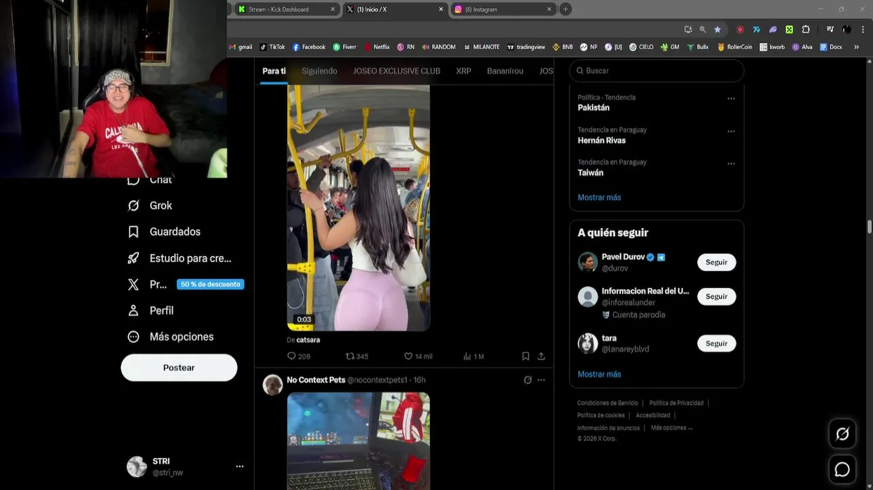
Task: Open Estudio para creadores in the sidebar
Action: pyautogui.click(x=180, y=259)
